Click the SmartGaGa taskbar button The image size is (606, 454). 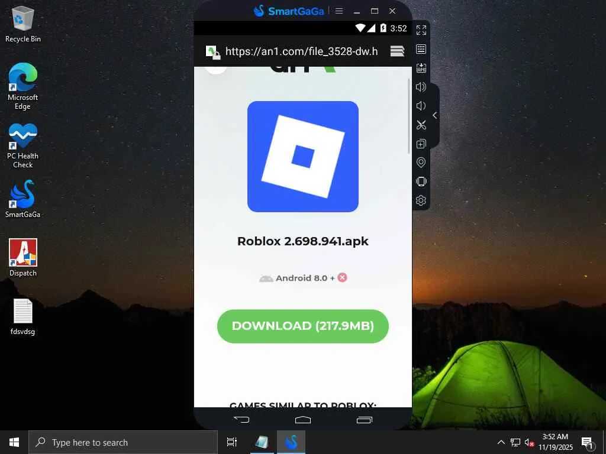[291, 442]
